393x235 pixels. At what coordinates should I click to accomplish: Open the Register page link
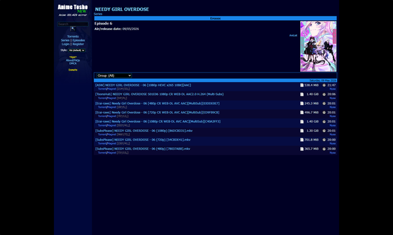pyautogui.click(x=78, y=44)
